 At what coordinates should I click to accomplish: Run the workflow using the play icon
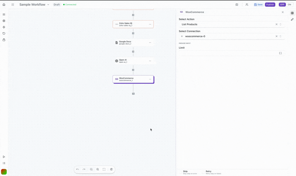(x=4, y=157)
